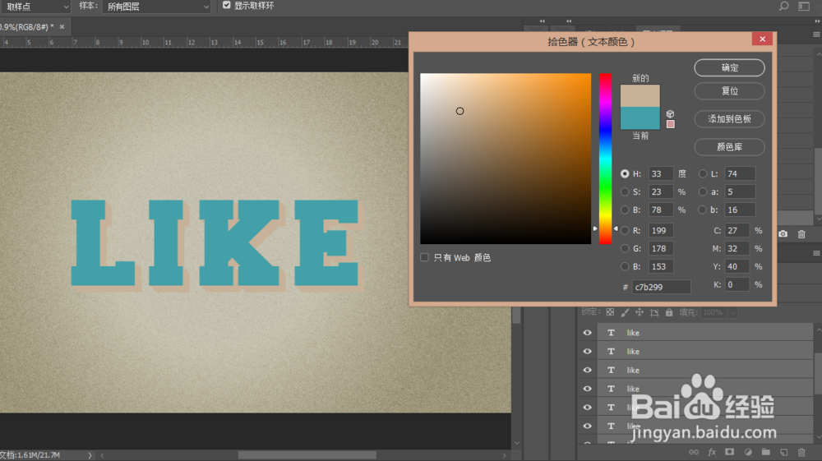822x461 pixels.
Task: Click the L field with value 74
Action: 740,173
